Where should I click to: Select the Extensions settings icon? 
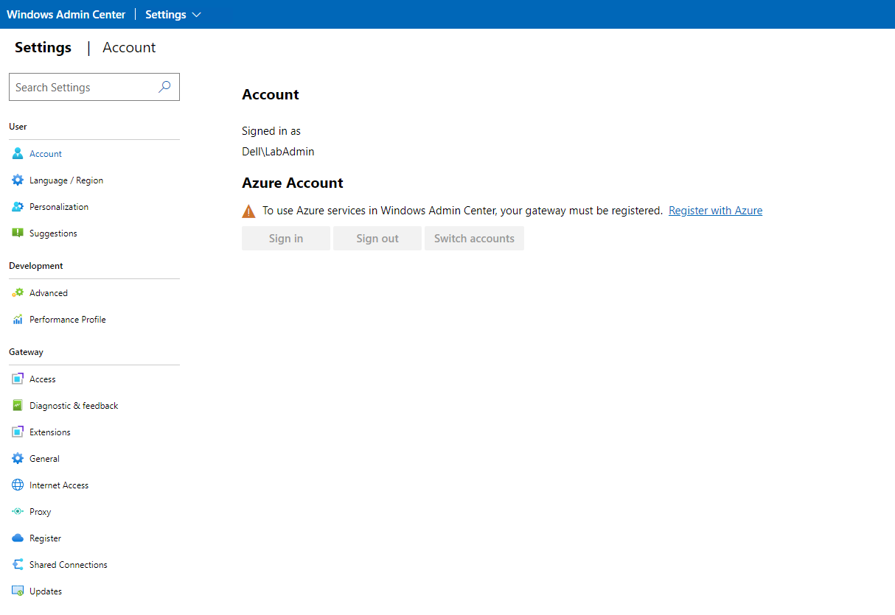pyautogui.click(x=18, y=432)
